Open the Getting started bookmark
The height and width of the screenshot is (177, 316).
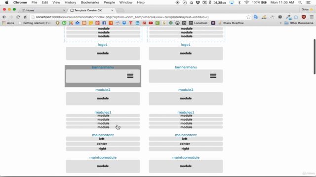pos(35,23)
